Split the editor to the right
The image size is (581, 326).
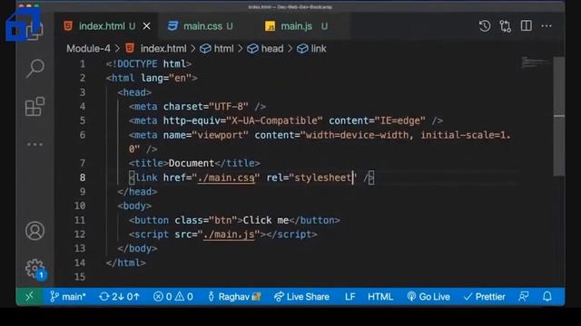(527, 26)
